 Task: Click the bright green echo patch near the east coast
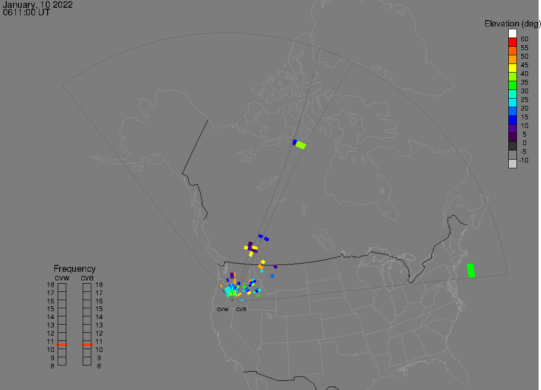tap(471, 270)
